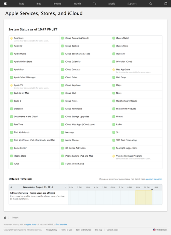Click the Documents in the Cloud label

click(x=26, y=117)
